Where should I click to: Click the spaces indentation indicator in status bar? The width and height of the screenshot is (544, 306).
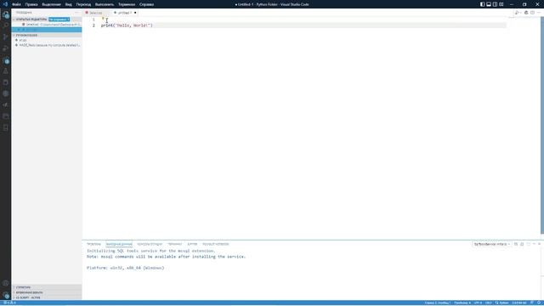(462, 303)
